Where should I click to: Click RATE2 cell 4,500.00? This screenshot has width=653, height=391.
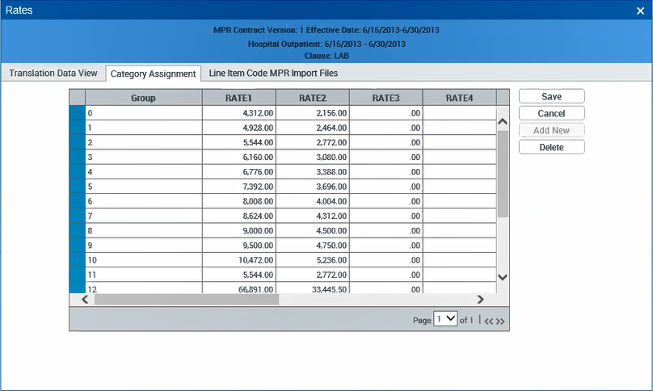(312, 231)
